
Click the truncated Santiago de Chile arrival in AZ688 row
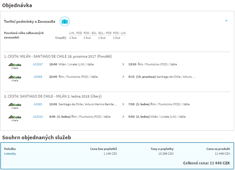(x=176, y=77)
